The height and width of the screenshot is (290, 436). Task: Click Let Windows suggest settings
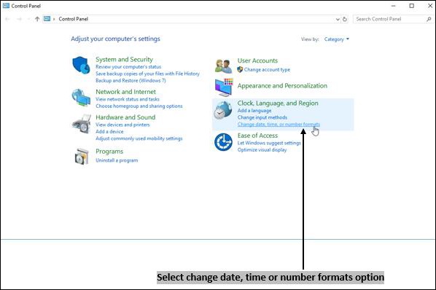click(x=269, y=143)
